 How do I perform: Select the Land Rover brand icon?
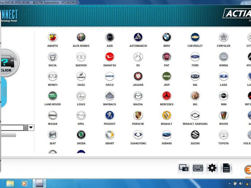(x=52, y=96)
